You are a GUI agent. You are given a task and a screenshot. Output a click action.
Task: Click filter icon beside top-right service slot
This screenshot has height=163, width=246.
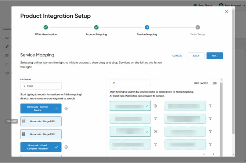tap(210, 106)
